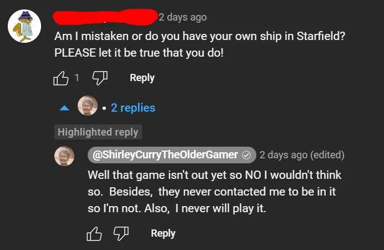Click the Highlighted reply badge
384x250 pixels.
pos(98,132)
